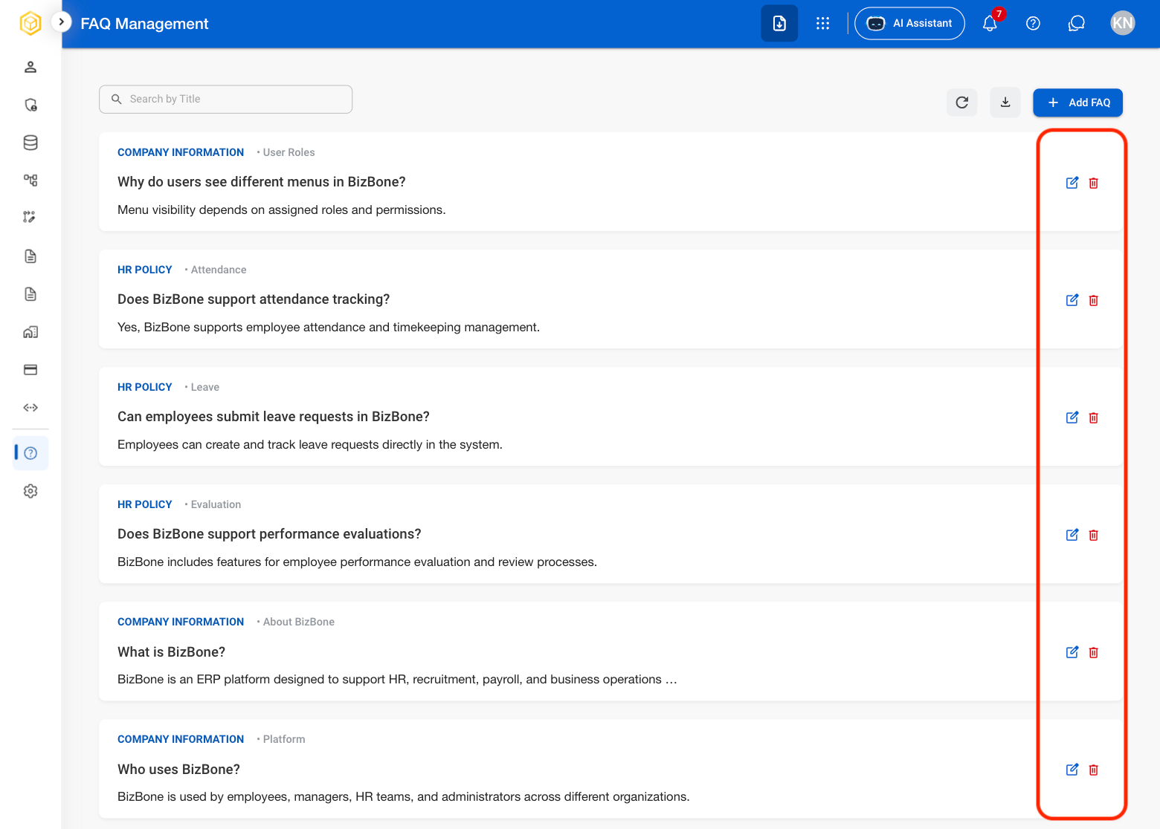Click the BizBone hexagon logo

[x=30, y=24]
